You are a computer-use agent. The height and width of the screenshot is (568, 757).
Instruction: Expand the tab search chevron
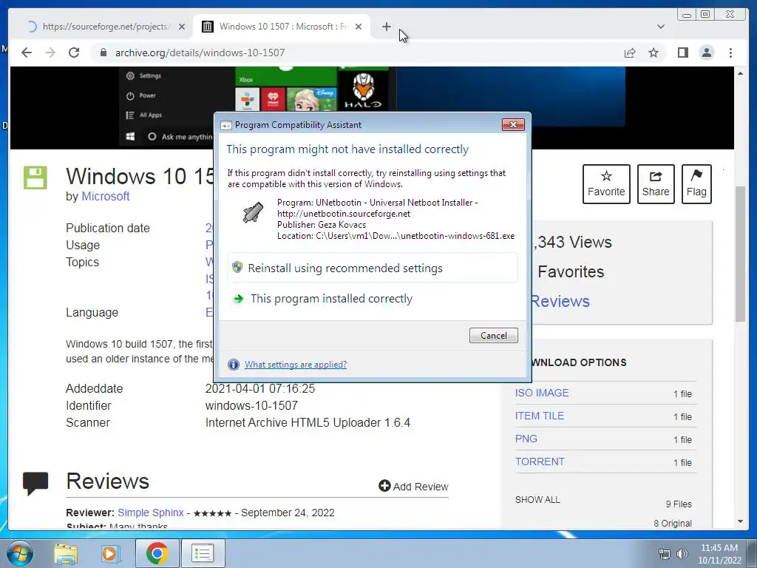[661, 27]
